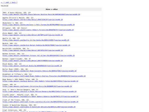This screenshot has width=149, height=112.
Task: Select text 'Batman: Caped Crusader, Věk: 9+'
Action: pos(17,59)
